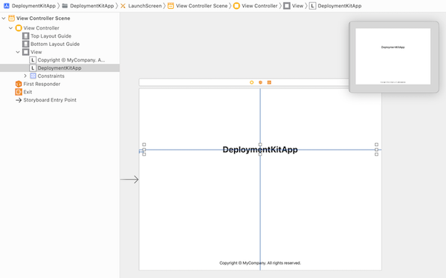Select View Controller Scene in outline

[x=59, y=18]
